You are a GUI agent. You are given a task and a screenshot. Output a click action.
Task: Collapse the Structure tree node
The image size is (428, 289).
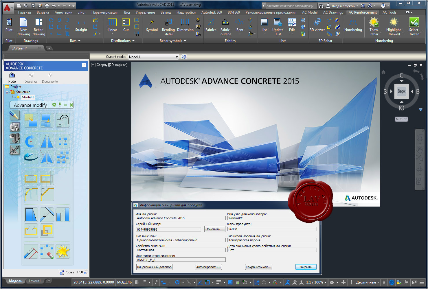(x=7, y=92)
